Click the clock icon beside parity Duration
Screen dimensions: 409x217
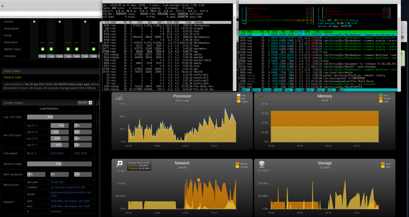pyautogui.click(x=5, y=88)
